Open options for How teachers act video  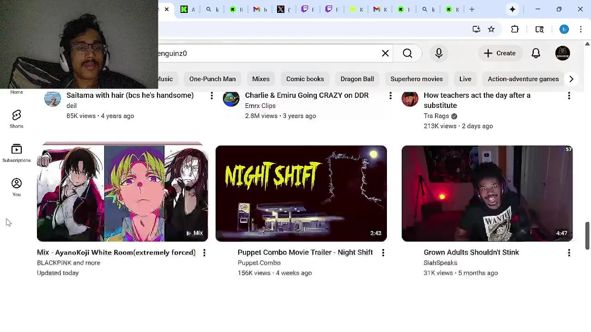[x=569, y=95]
